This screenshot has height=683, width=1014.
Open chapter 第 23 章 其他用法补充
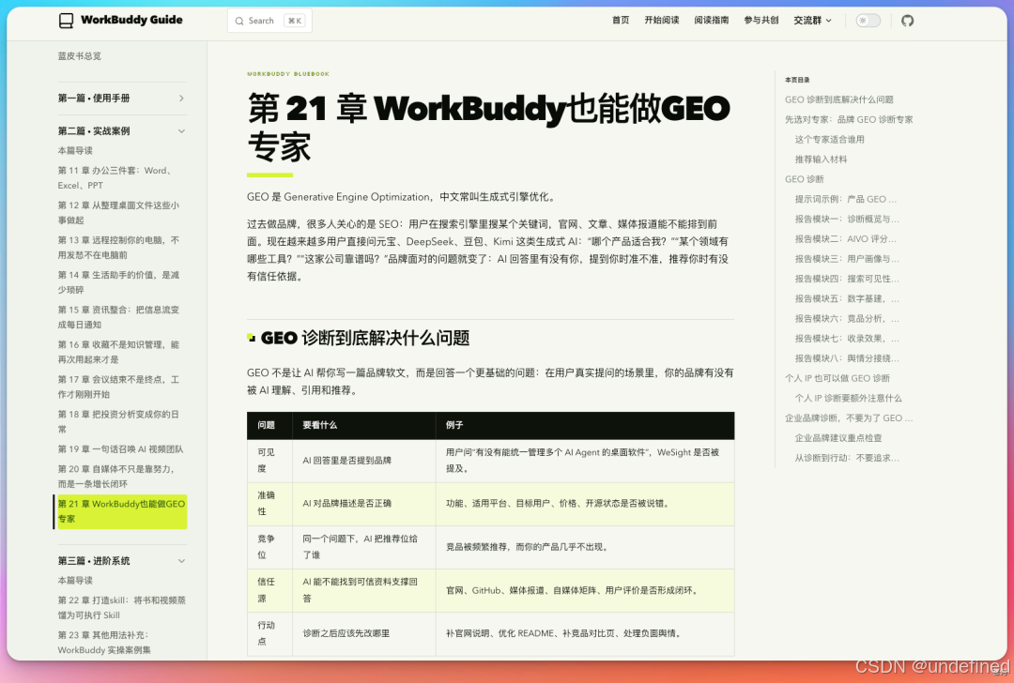pyautogui.click(x=104, y=643)
